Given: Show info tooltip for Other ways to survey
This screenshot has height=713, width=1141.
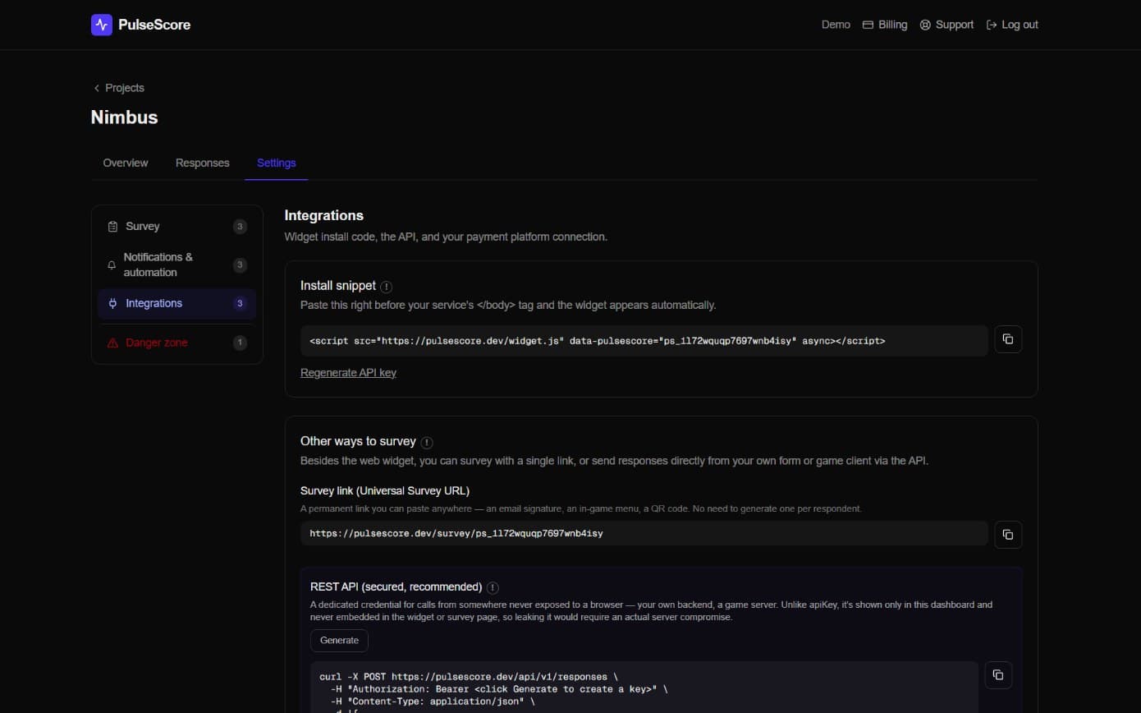Looking at the screenshot, I should [427, 442].
